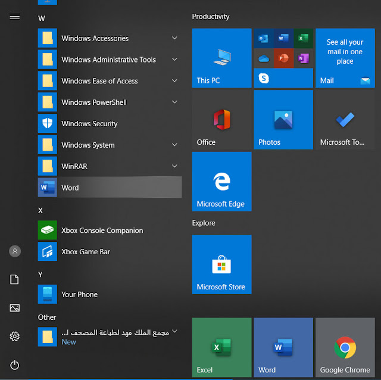Open the Microsoft Store tile
The image size is (381, 380).
(x=221, y=264)
